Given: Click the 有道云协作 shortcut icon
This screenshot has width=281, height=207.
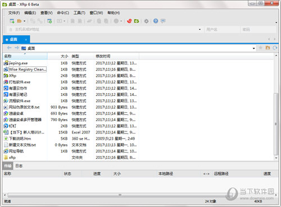Looking at the screenshot, I should pos(6,88).
